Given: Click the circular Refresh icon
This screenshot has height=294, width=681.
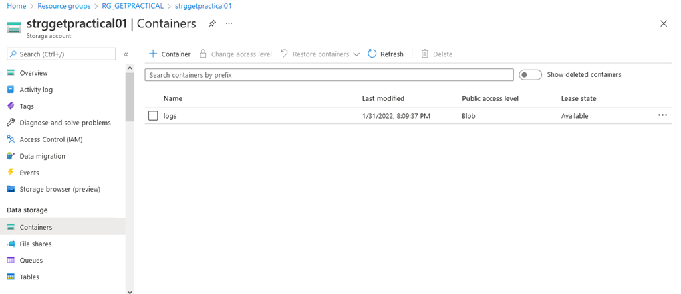Looking at the screenshot, I should coord(372,54).
